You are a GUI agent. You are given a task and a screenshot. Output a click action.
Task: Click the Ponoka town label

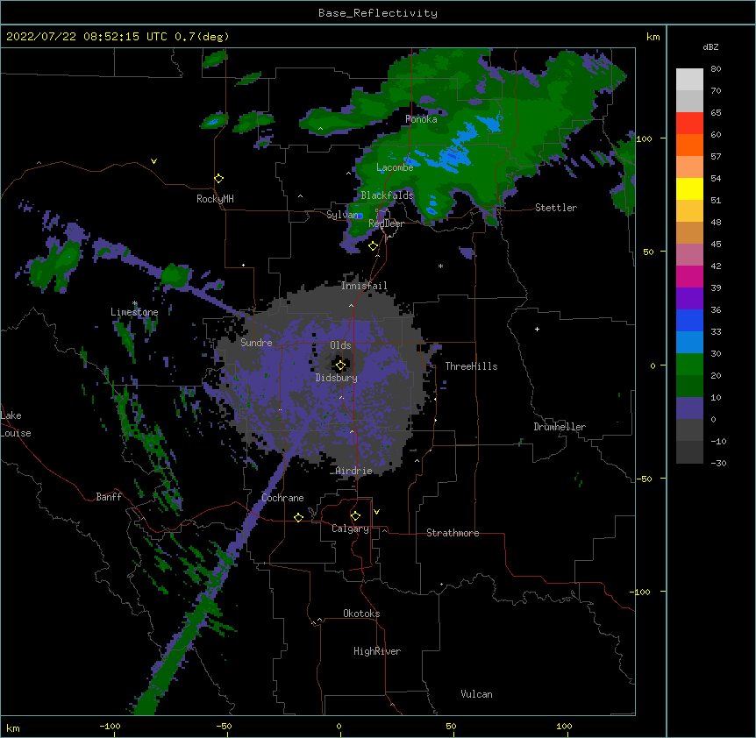[x=421, y=119]
